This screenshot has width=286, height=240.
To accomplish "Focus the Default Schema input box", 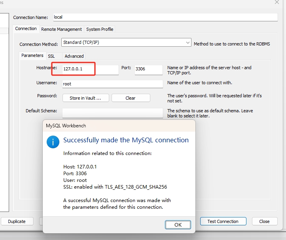I will coord(113,112).
